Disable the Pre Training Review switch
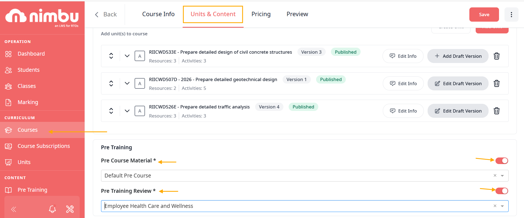 (x=501, y=191)
